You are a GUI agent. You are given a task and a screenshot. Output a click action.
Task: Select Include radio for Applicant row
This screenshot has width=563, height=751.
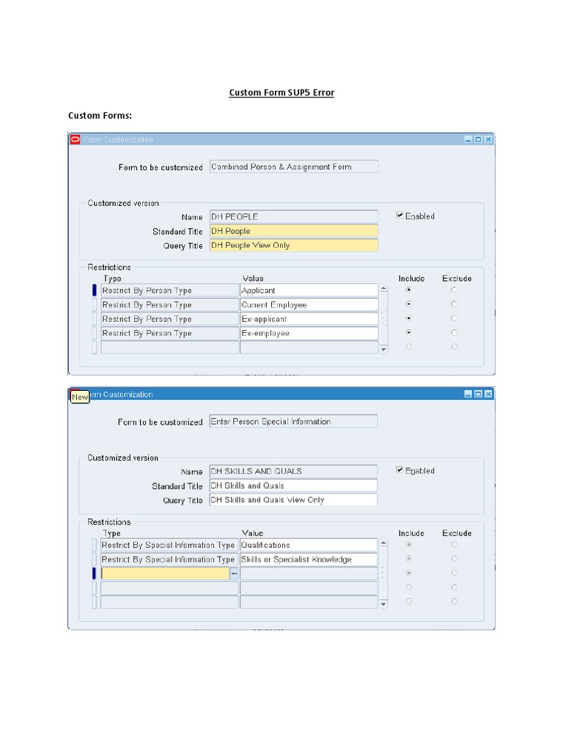tap(408, 290)
